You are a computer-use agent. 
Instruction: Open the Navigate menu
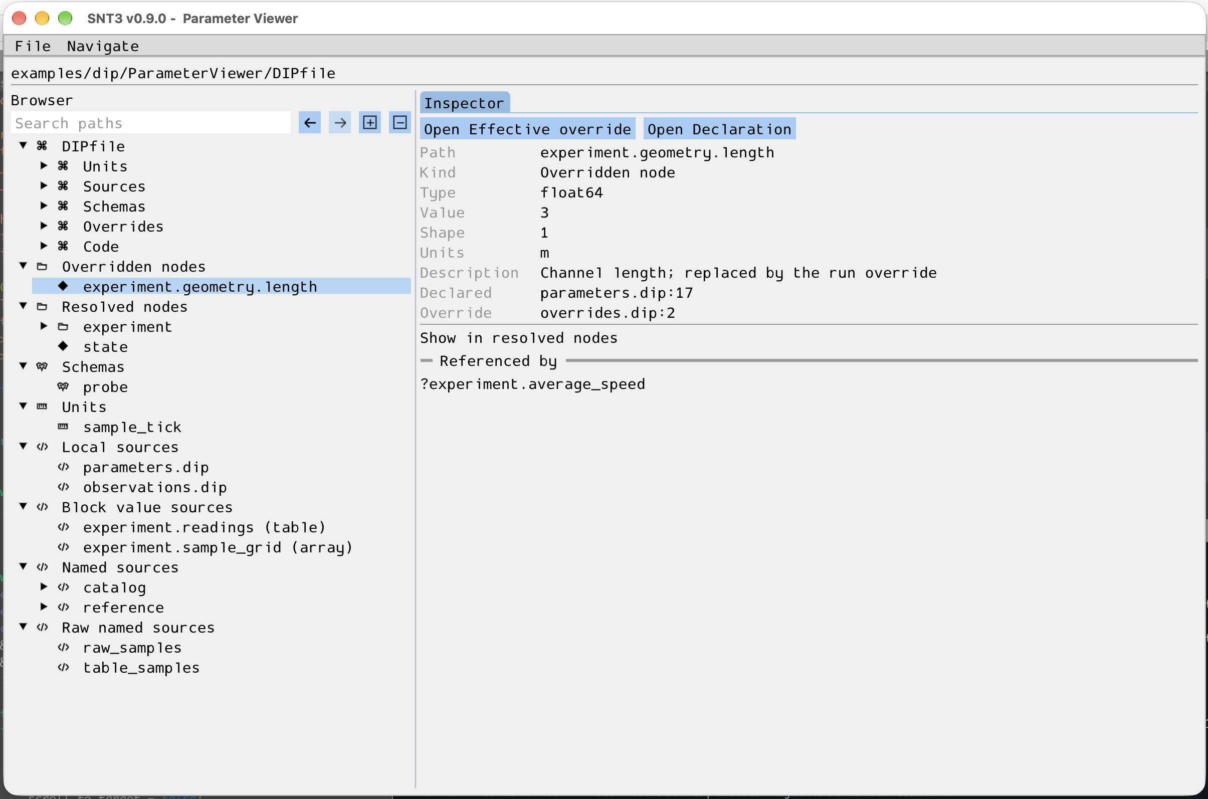[103, 47]
